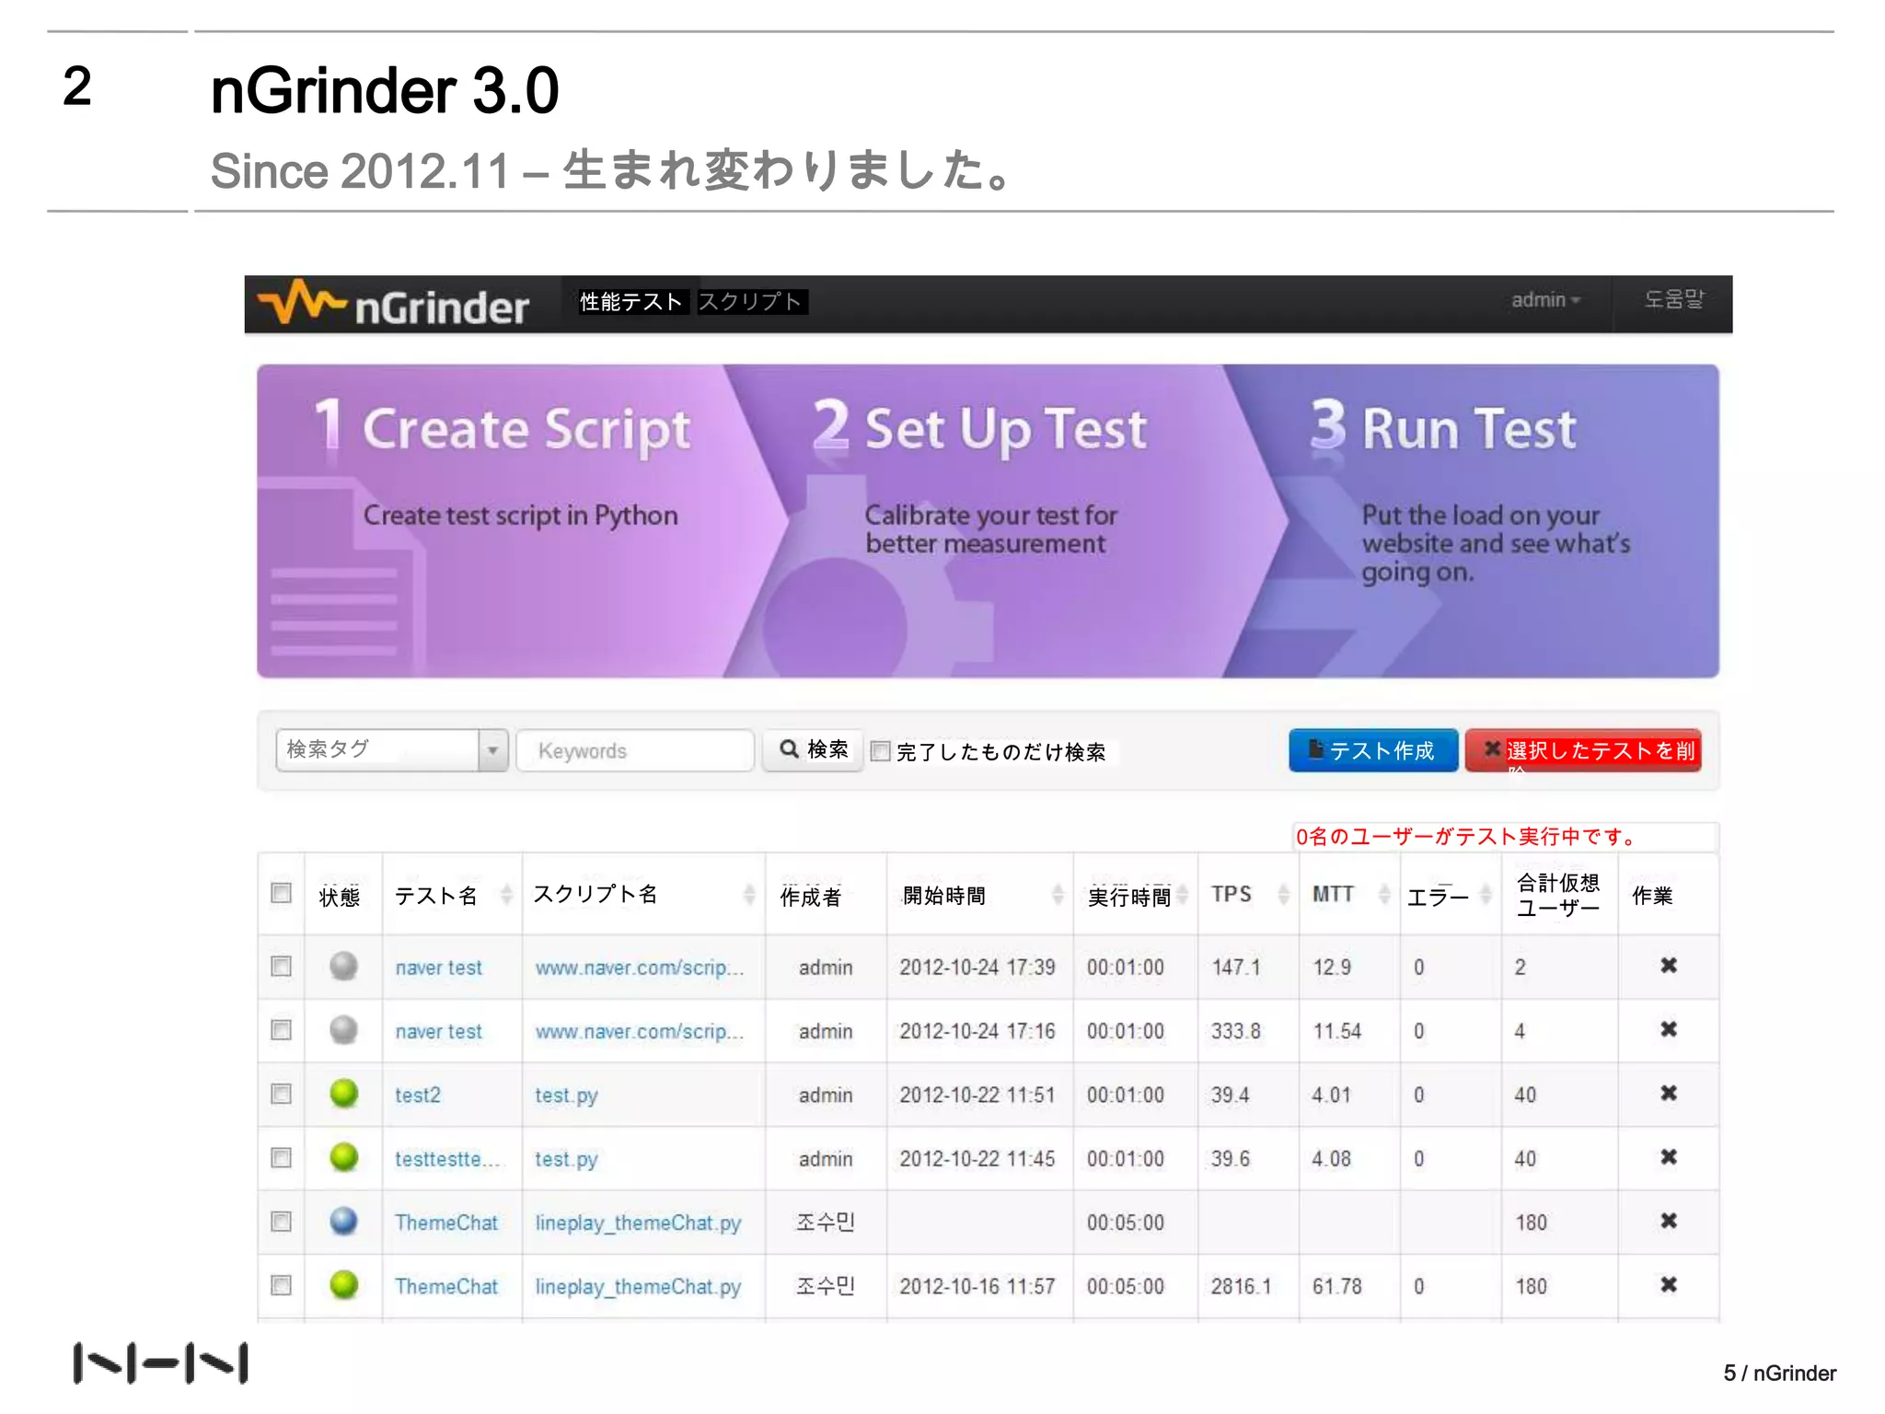Select checkbox for test2 row
1885x1414 pixels.
(282, 1094)
